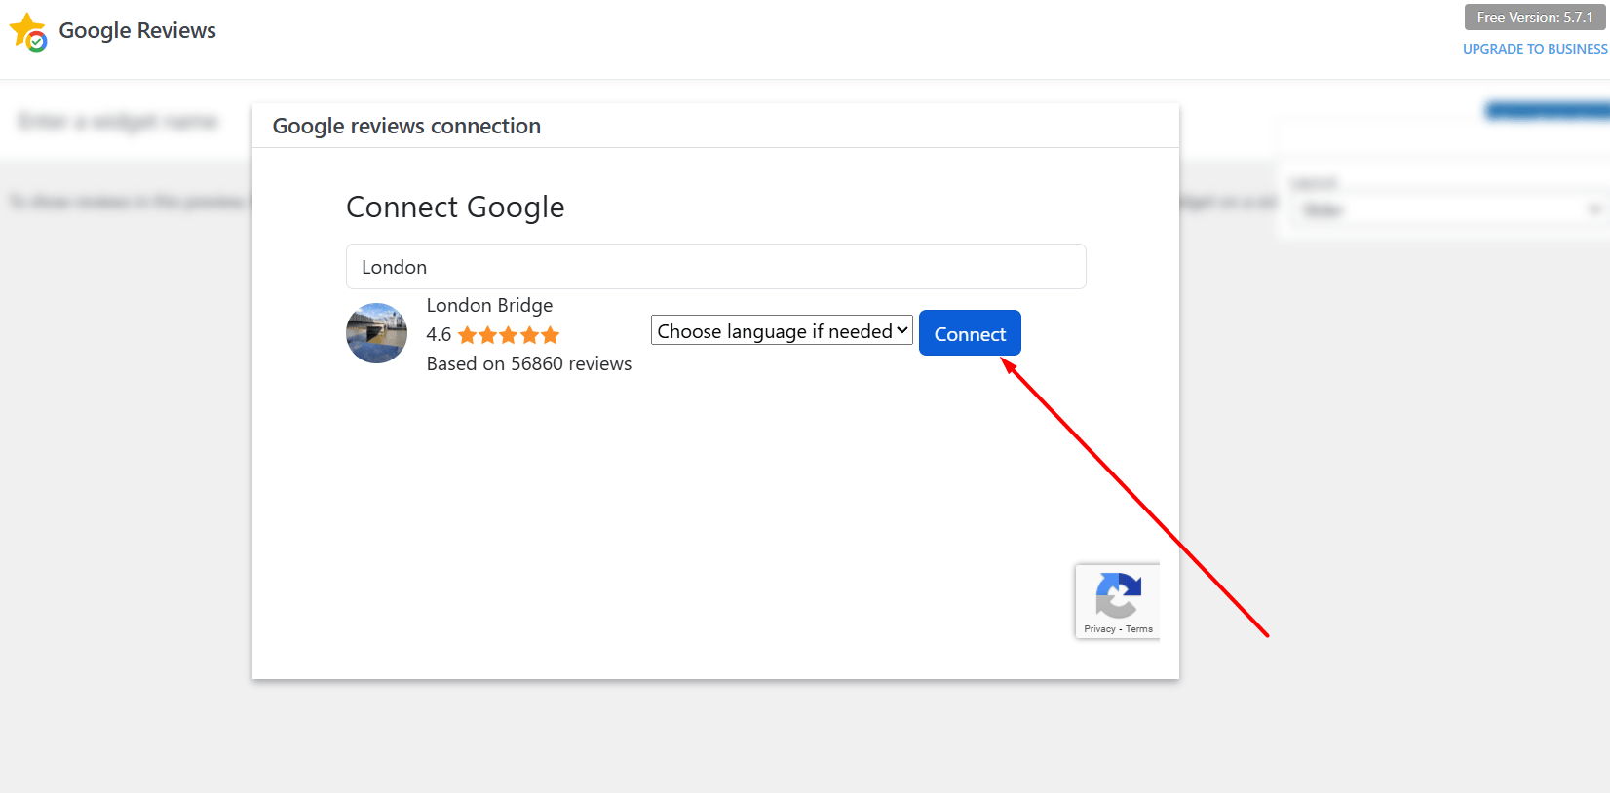Open the reCAPTCHA Terms link
Image resolution: width=1610 pixels, height=793 pixels.
pos(1139,629)
